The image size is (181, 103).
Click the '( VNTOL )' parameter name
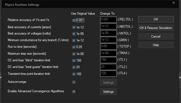[x=124, y=33]
